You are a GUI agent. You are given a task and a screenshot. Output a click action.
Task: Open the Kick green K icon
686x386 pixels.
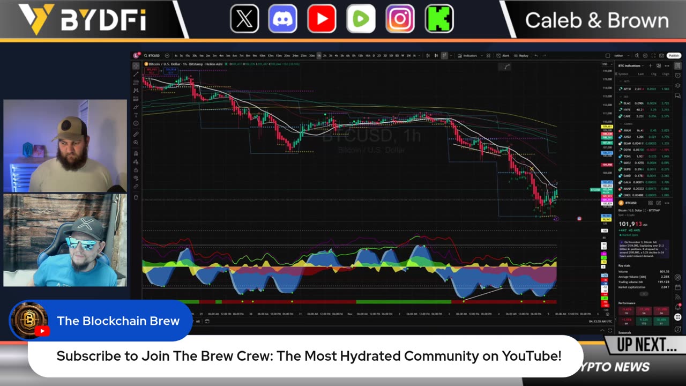[439, 19]
